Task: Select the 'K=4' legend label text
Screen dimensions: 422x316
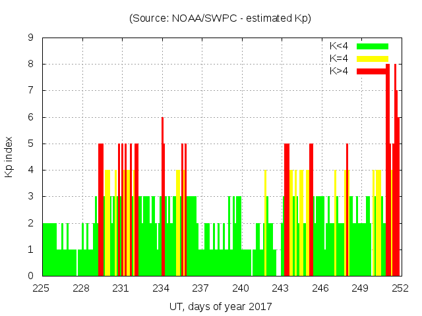Action: [339, 59]
